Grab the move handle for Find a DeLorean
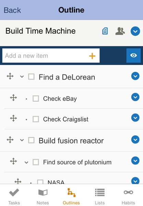143x206 pixels. coord(10,76)
